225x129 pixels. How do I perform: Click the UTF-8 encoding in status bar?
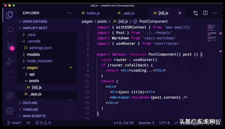164,123
